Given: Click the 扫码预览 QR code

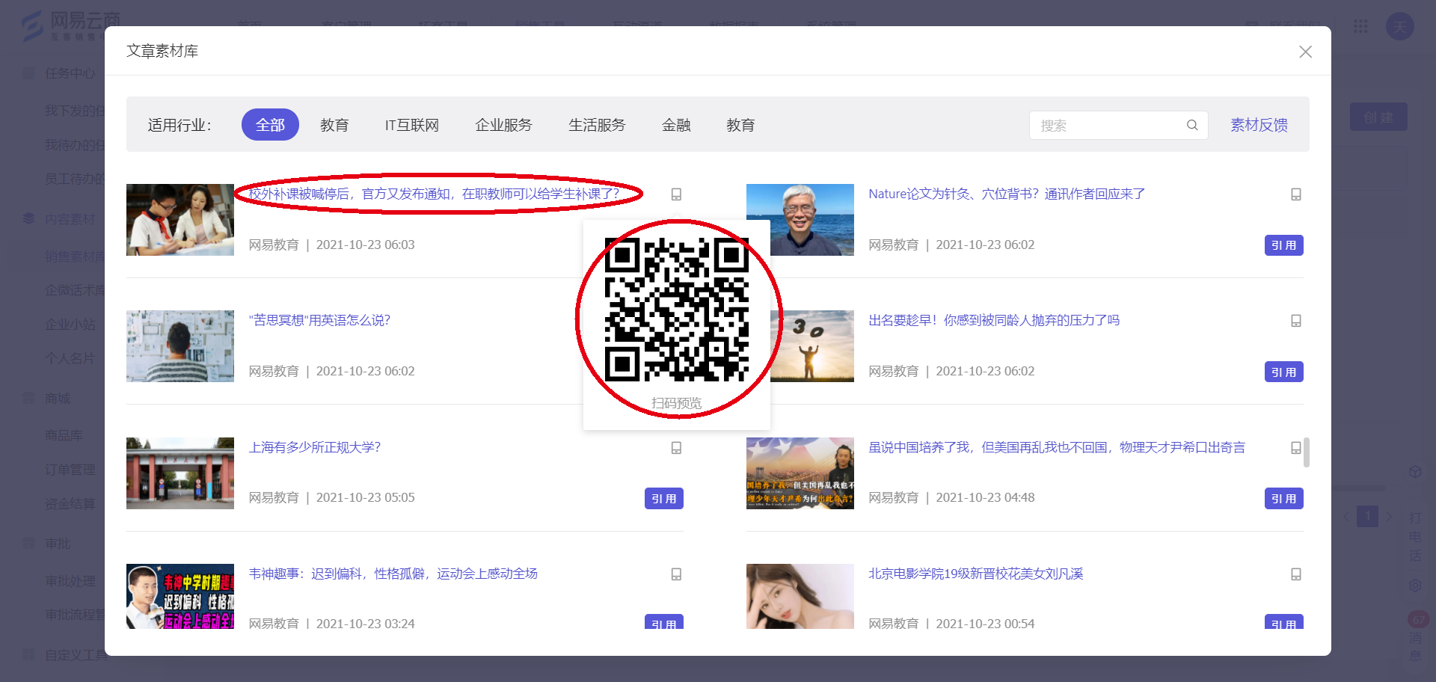Looking at the screenshot, I should (677, 310).
